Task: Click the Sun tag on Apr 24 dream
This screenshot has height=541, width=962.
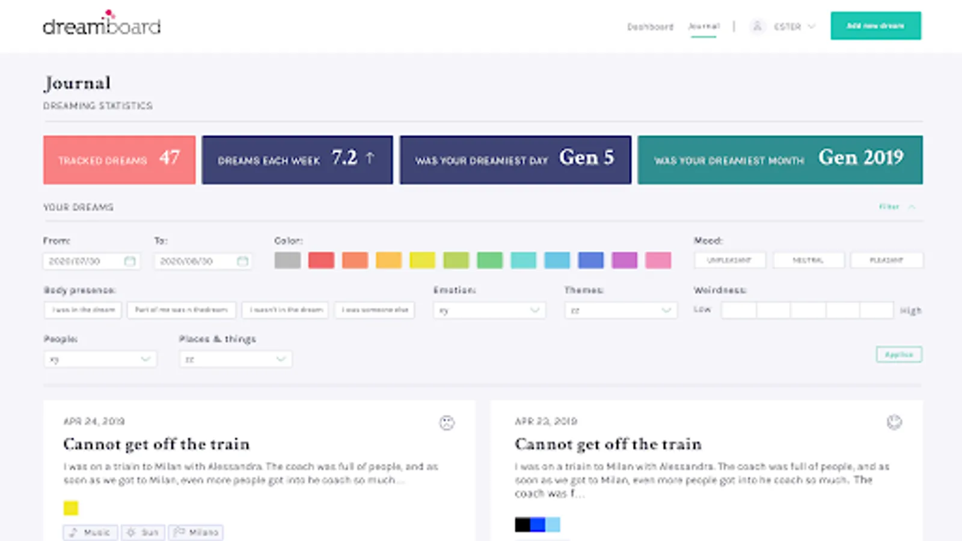Action: pos(143,533)
